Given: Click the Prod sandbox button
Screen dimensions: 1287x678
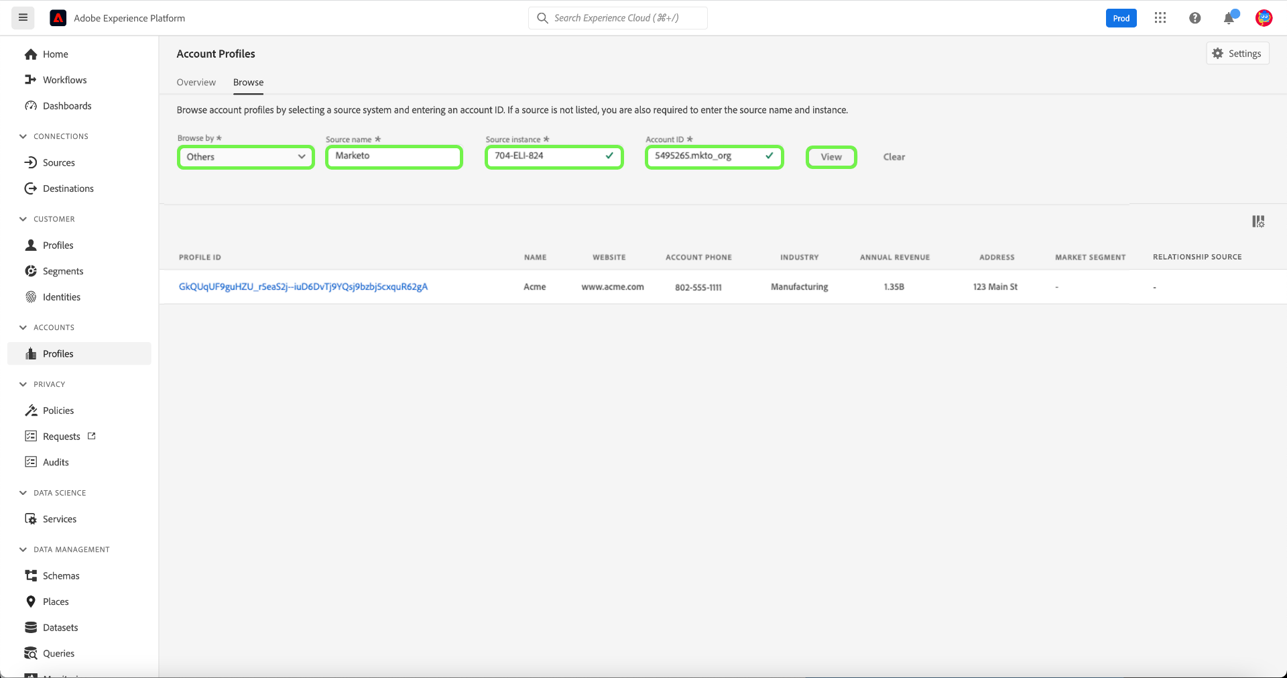Looking at the screenshot, I should click(x=1121, y=18).
